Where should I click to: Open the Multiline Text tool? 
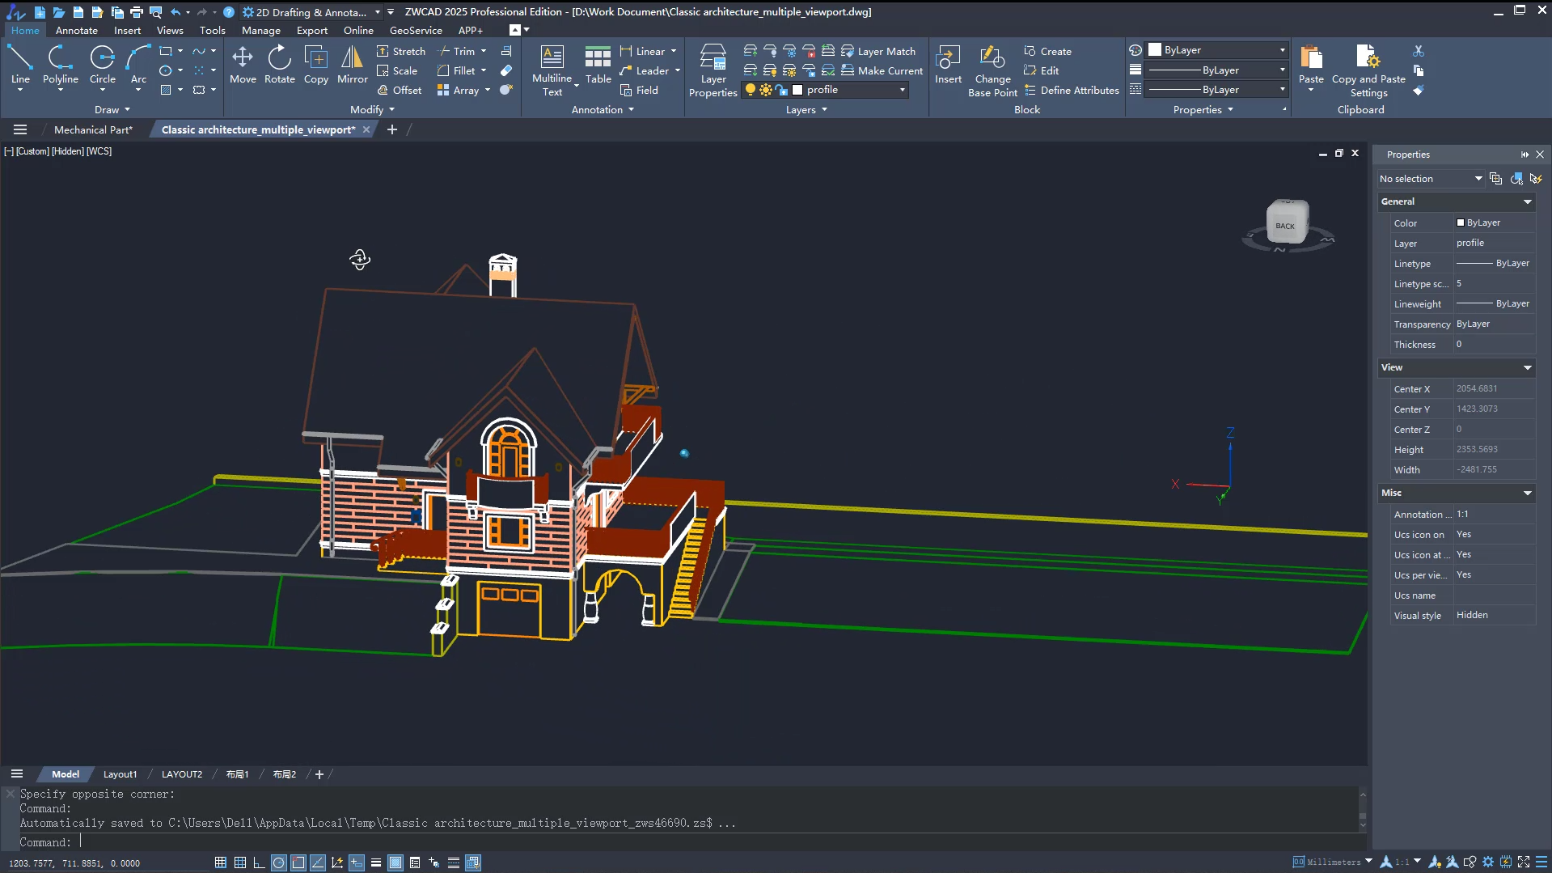[x=552, y=71]
